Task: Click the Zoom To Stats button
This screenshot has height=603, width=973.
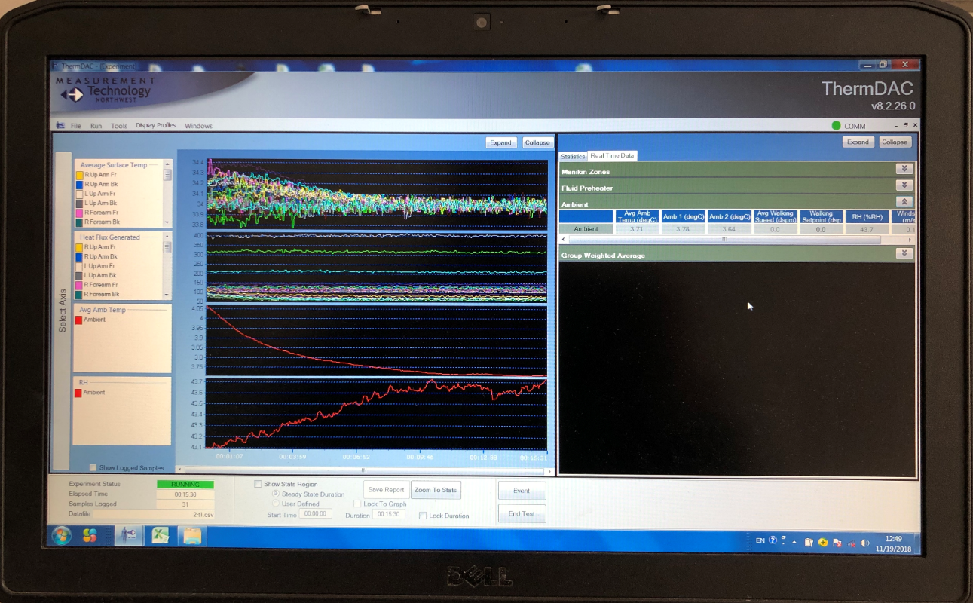Action: pos(436,490)
